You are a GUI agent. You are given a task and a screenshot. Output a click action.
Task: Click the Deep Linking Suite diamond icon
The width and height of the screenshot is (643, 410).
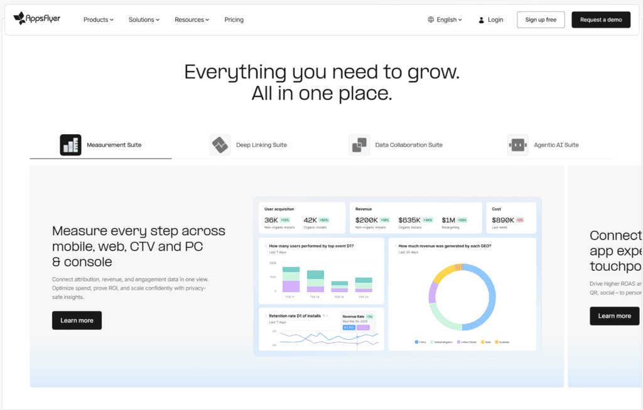[220, 144]
